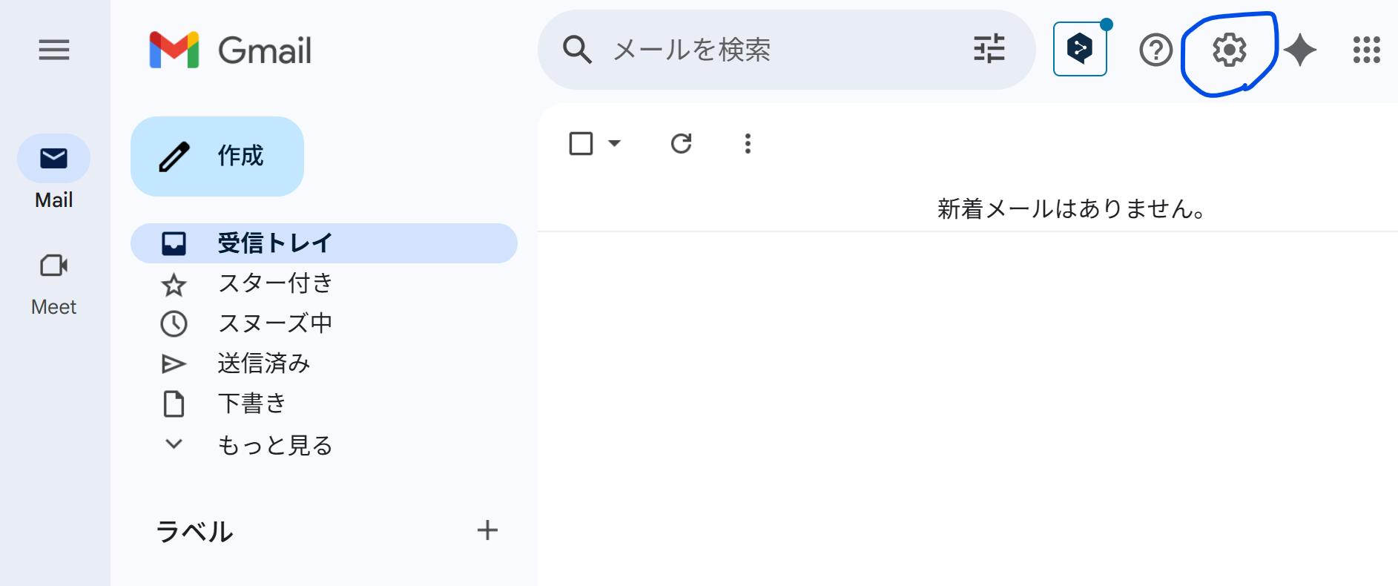
Task: Refresh the inbox with reload icon
Action: (681, 143)
